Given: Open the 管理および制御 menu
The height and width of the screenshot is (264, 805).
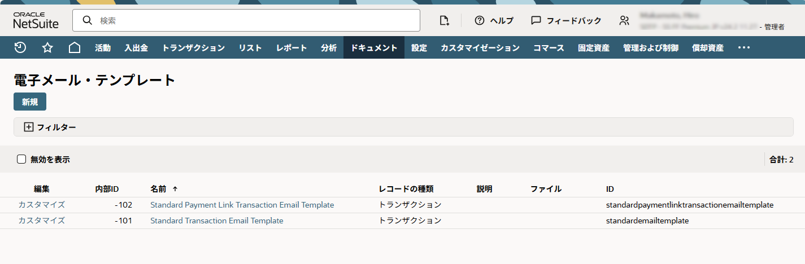Looking at the screenshot, I should pyautogui.click(x=651, y=48).
